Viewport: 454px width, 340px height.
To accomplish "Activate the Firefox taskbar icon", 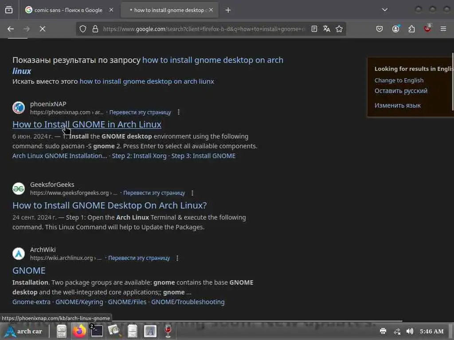I will [79, 331].
